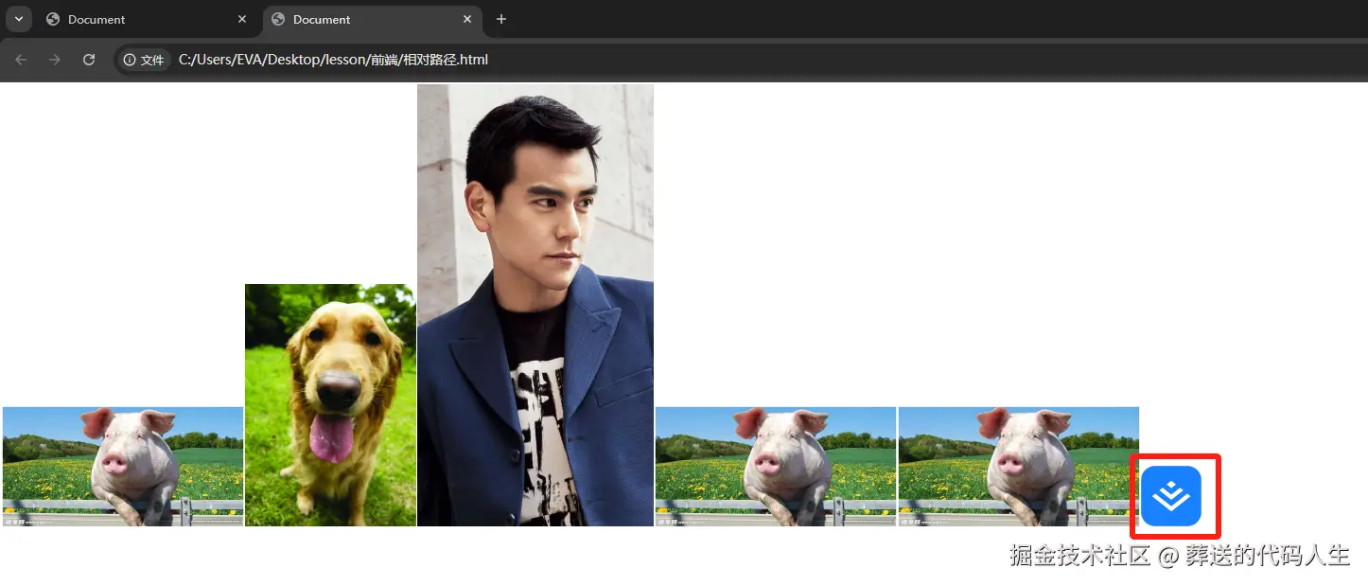
Task: Click the globe favicon on the first Document tab
Action: (x=52, y=19)
